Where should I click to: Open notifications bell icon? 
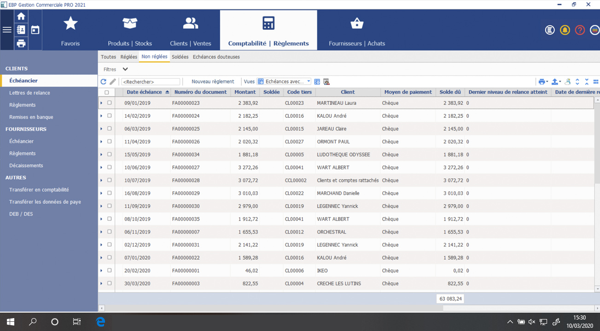click(x=565, y=30)
